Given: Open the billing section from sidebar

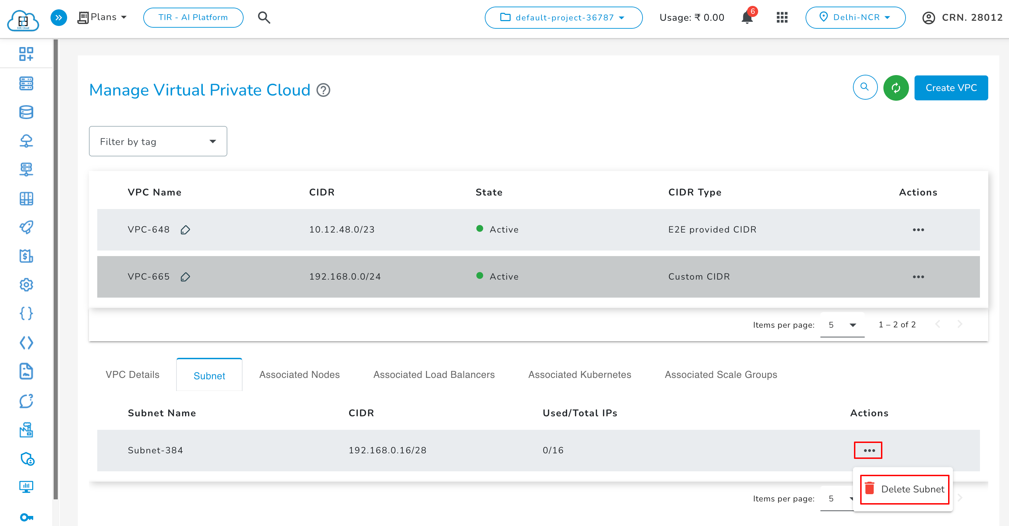Looking at the screenshot, I should click(x=26, y=256).
